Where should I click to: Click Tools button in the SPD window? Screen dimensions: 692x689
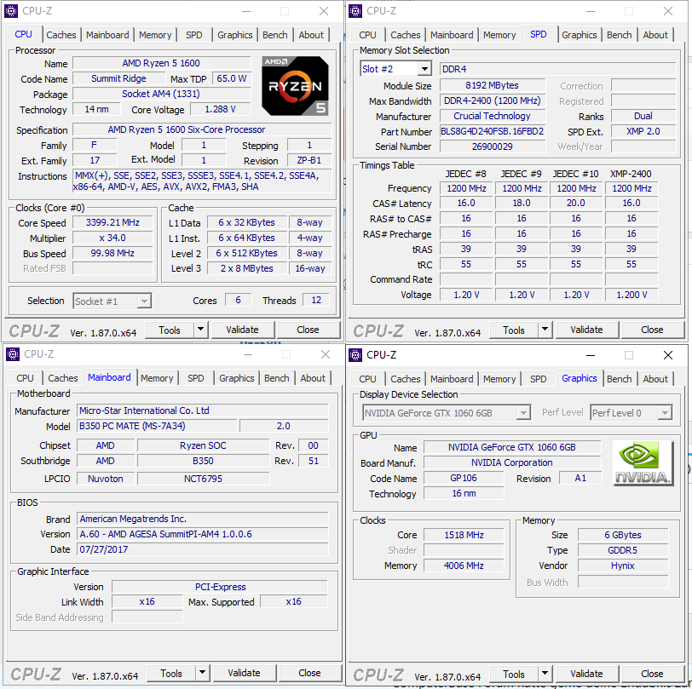point(514,330)
